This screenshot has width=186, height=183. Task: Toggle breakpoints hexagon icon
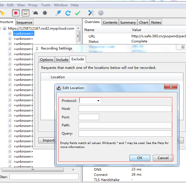point(45,13)
